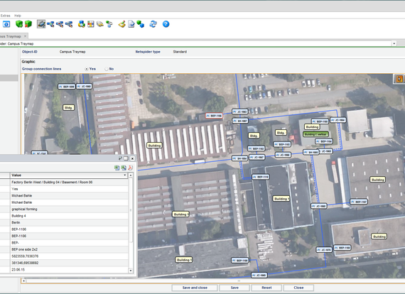Click the colored grid squares toolbar icon
The image size is (405, 294).
[x=91, y=24]
